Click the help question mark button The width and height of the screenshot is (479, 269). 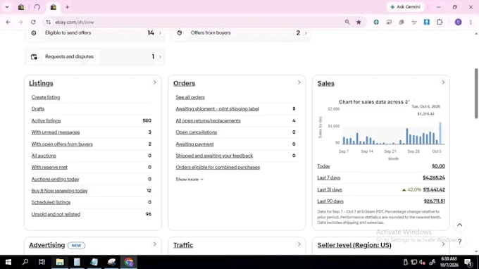459,242
